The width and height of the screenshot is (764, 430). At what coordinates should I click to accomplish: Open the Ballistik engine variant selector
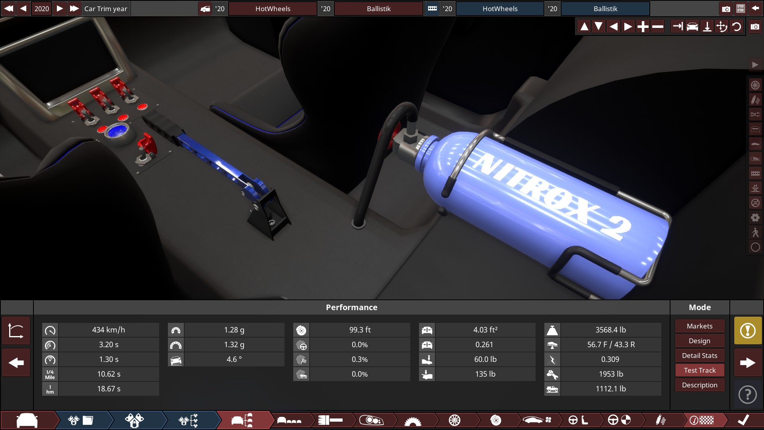605,9
